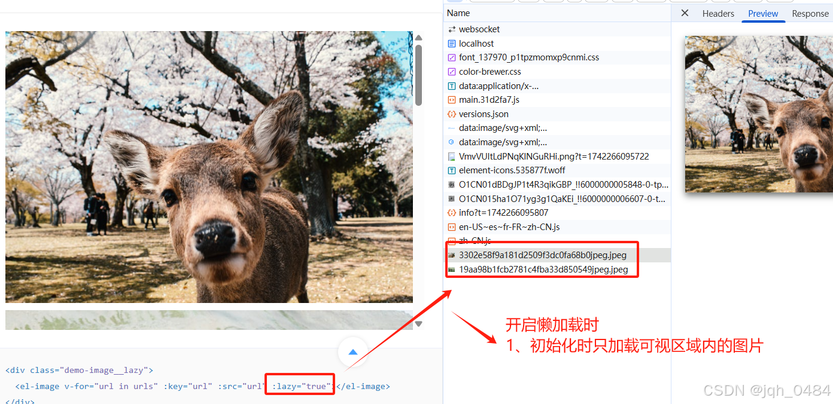This screenshot has width=833, height=404.
Task: Click the font_137970 css stylesheet icon
Action: [452, 57]
